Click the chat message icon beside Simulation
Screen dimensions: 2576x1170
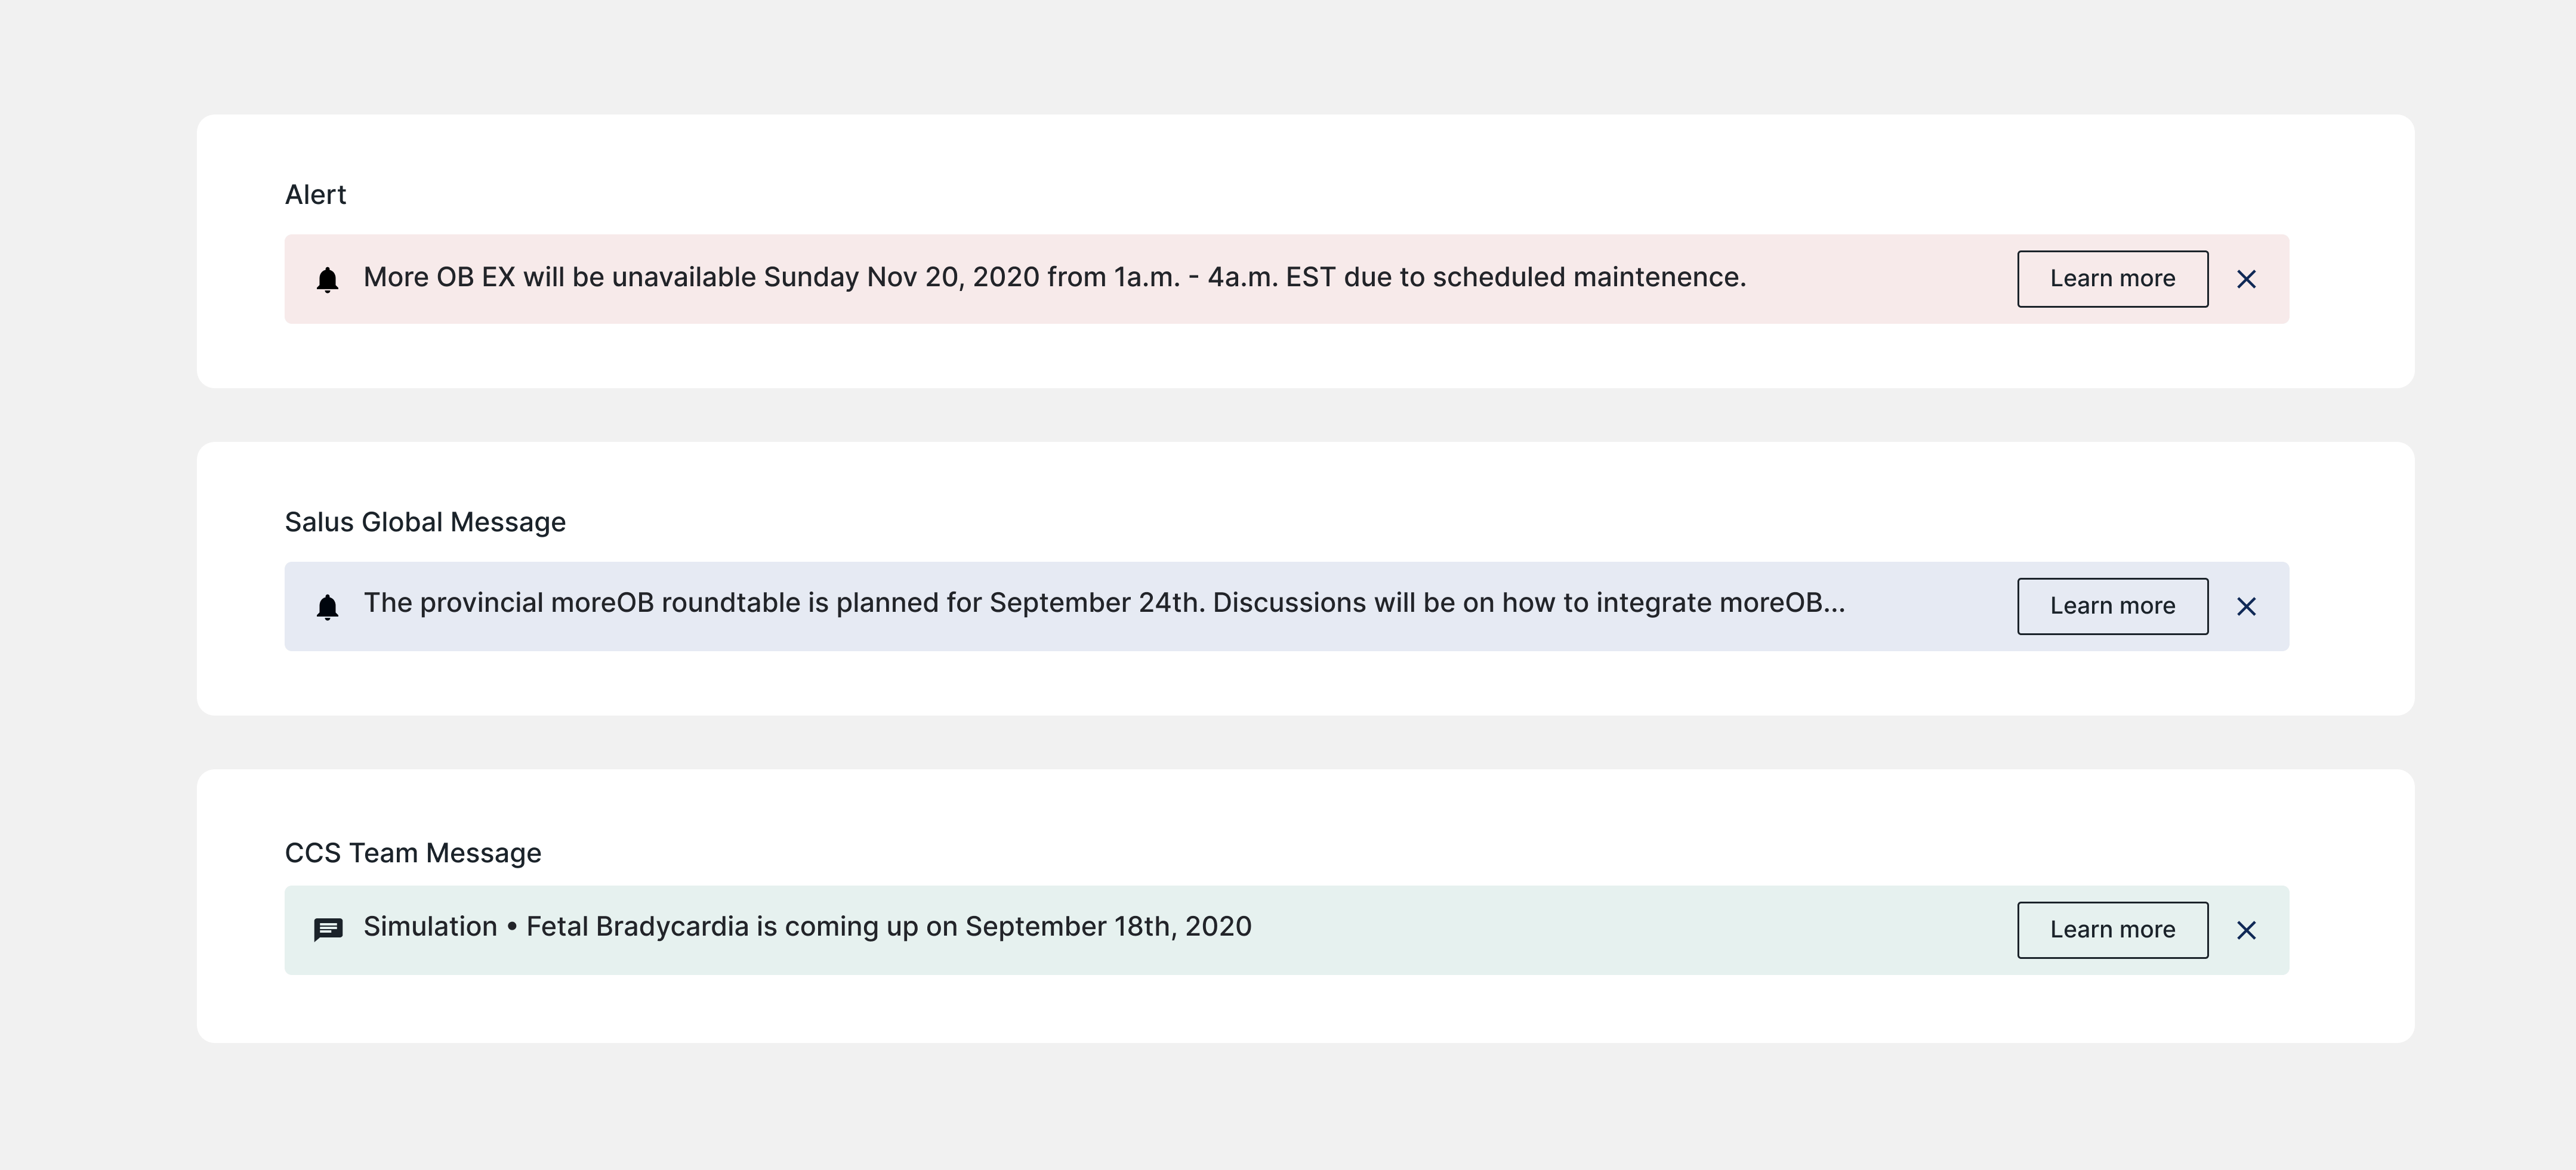328,929
